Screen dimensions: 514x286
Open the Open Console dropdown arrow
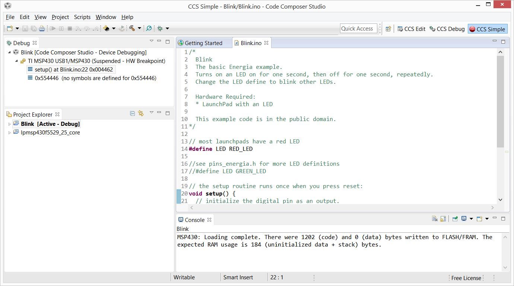point(487,219)
